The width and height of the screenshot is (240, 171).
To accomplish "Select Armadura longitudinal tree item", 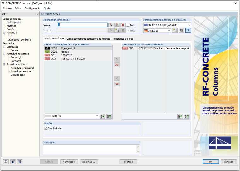I will pyautogui.click(x=22, y=68).
